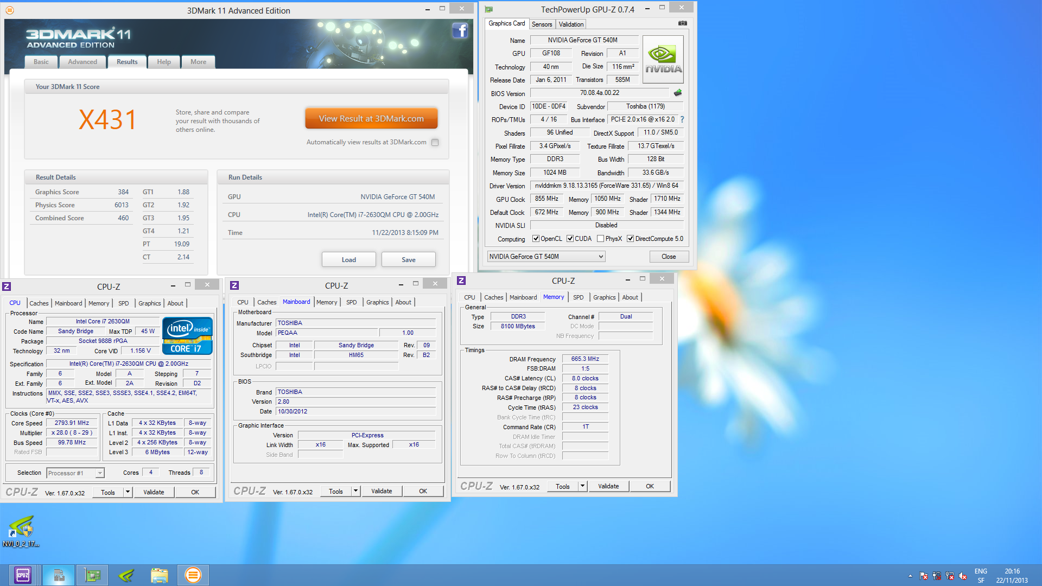Click the Core Speed value field in CPU-Z
This screenshot has width=1042, height=586.
coord(72,423)
